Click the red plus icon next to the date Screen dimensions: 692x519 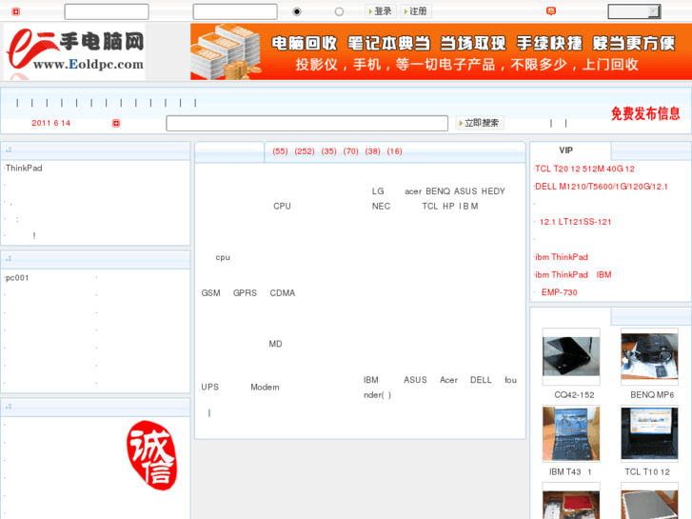(x=116, y=123)
